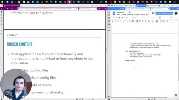Open the comments history icon in Docs

click(153, 13)
